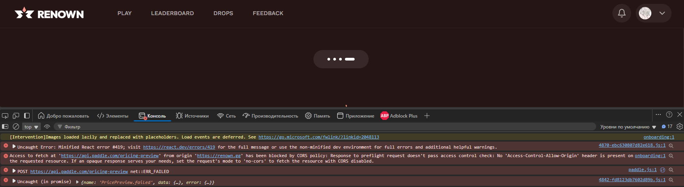684x187 pixels.
Task: Open the 4842-fd8123db7602d89b.js:1 source link
Action: click(632, 180)
